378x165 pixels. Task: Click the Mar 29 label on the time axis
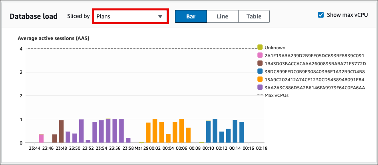point(141,148)
